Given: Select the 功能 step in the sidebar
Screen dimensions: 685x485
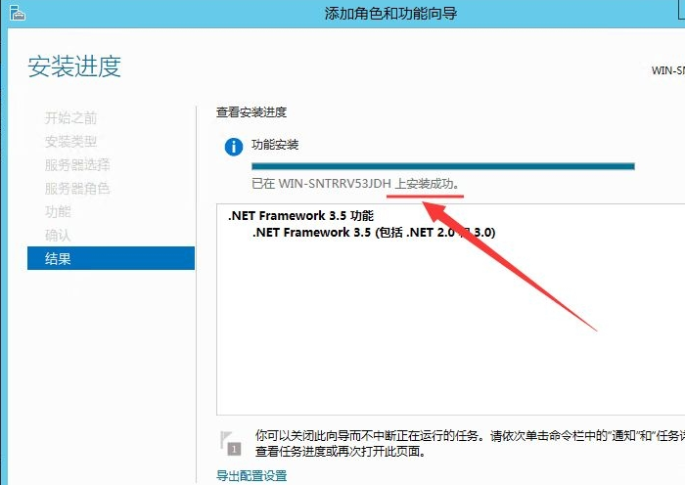Looking at the screenshot, I should [x=58, y=212].
